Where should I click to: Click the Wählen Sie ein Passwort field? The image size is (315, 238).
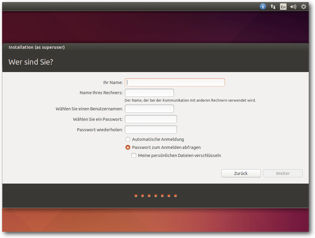(x=151, y=119)
